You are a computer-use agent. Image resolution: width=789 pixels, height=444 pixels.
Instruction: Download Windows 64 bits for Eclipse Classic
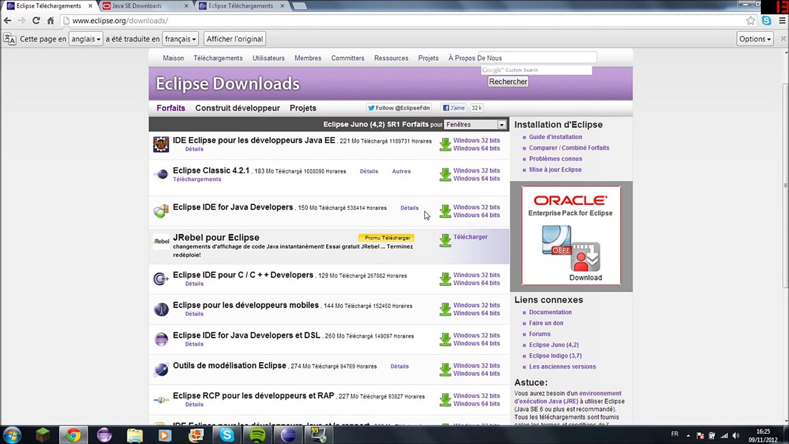pos(477,178)
